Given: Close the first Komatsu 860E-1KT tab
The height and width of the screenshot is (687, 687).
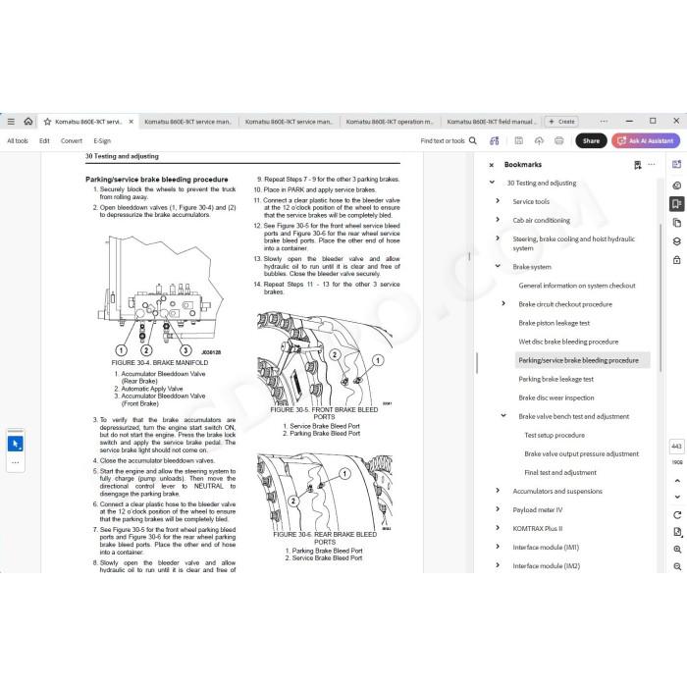Looking at the screenshot, I should pyautogui.click(x=131, y=122).
